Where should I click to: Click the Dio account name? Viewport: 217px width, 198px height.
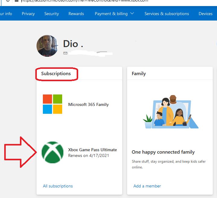pos(73,44)
